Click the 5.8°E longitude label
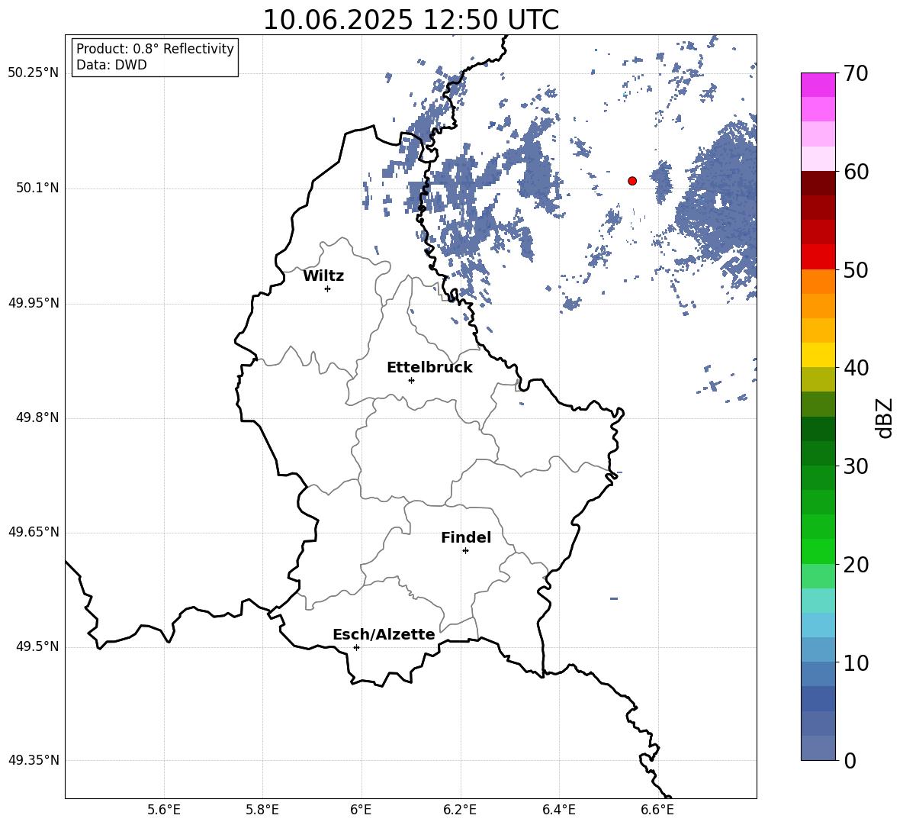The height and width of the screenshot is (825, 903). point(262,810)
